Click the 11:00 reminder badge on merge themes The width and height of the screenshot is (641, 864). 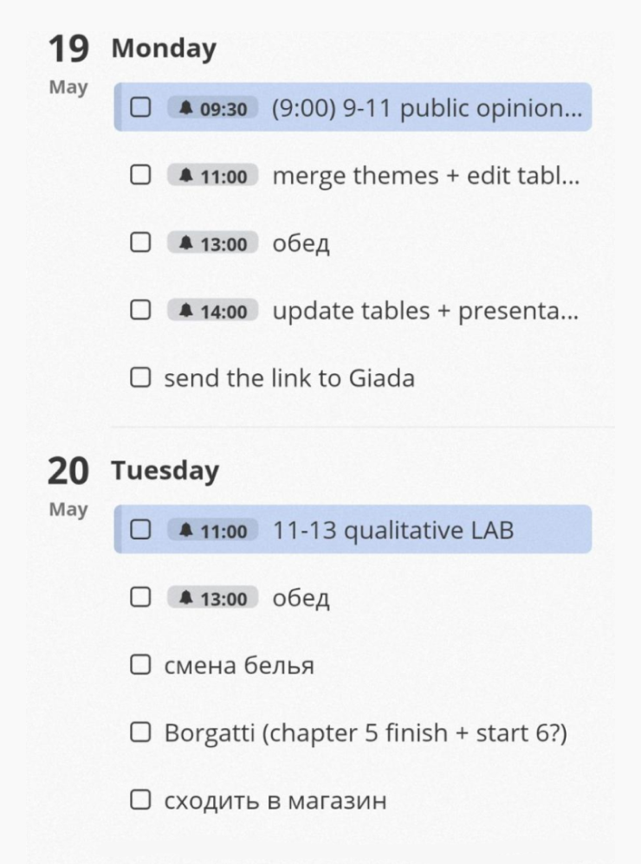(x=213, y=177)
